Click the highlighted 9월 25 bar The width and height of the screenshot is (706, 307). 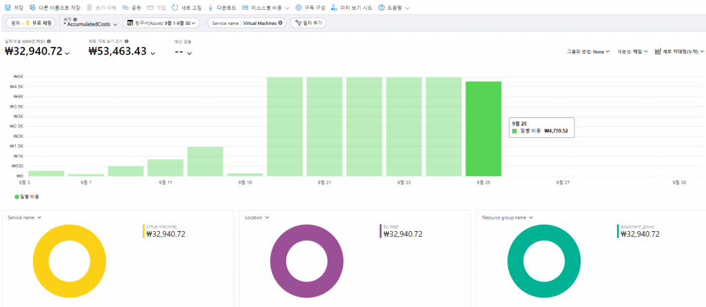pos(483,128)
